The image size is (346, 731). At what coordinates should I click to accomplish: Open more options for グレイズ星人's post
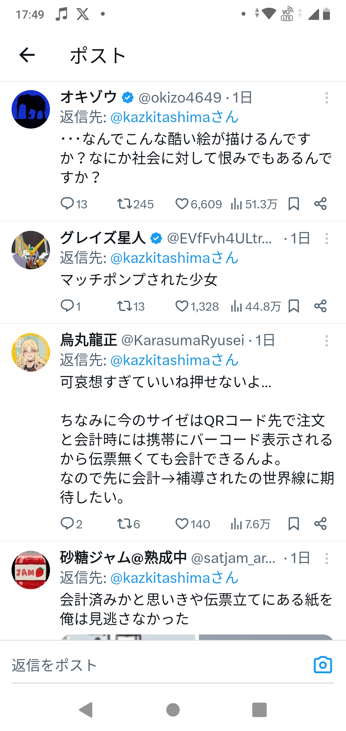(326, 239)
